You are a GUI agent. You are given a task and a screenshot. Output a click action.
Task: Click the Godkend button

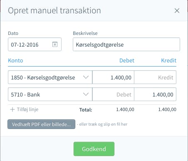[x=94, y=149]
